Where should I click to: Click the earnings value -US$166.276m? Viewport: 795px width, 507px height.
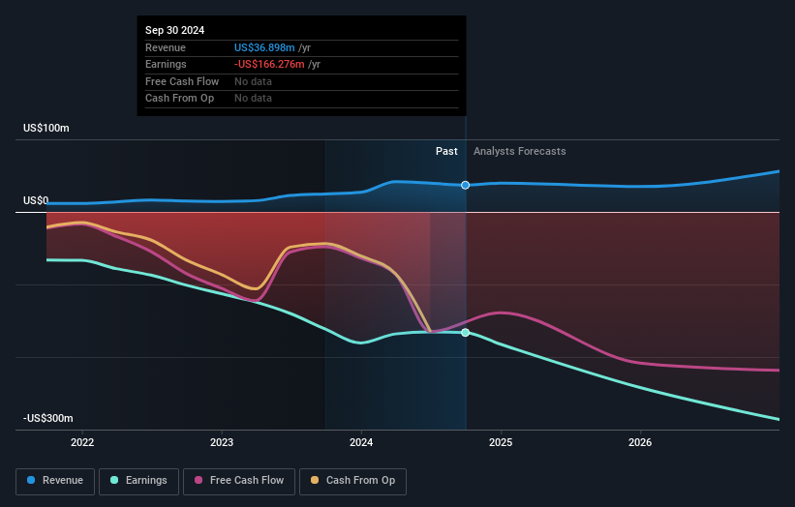tap(269, 64)
